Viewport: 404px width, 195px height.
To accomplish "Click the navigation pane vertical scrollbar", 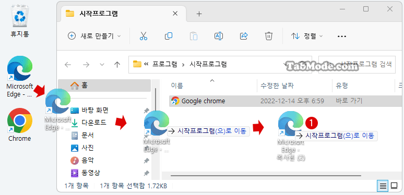I will [x=156, y=99].
